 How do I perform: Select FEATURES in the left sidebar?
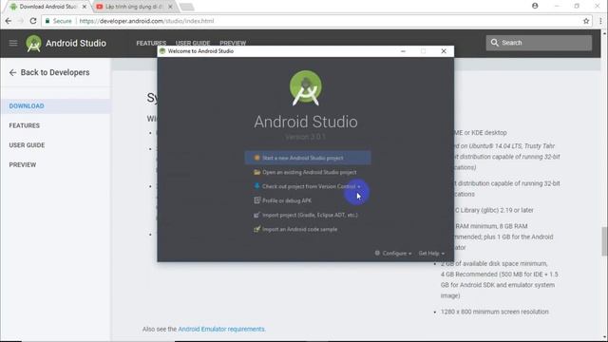[x=24, y=125]
